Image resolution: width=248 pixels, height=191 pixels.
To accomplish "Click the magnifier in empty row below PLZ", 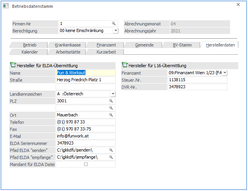I will point(111,108).
